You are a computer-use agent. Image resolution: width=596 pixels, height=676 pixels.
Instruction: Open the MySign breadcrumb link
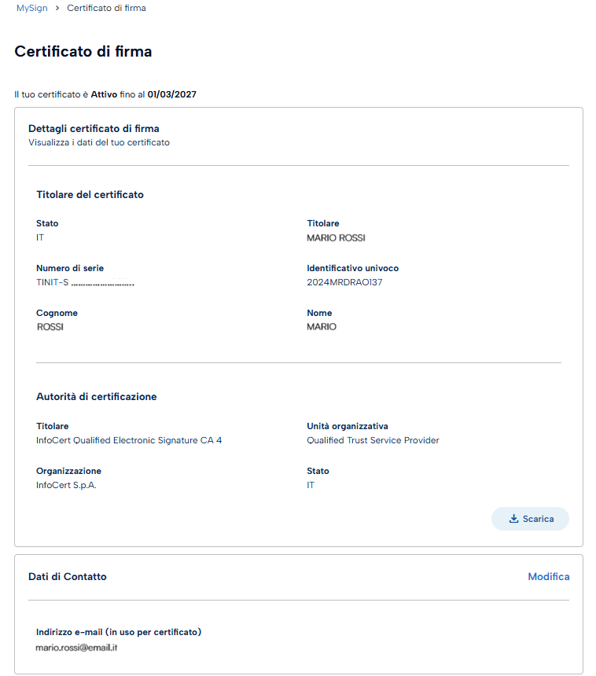[31, 8]
